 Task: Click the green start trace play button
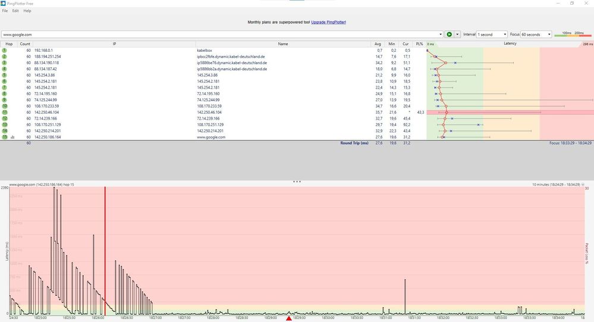pos(449,34)
